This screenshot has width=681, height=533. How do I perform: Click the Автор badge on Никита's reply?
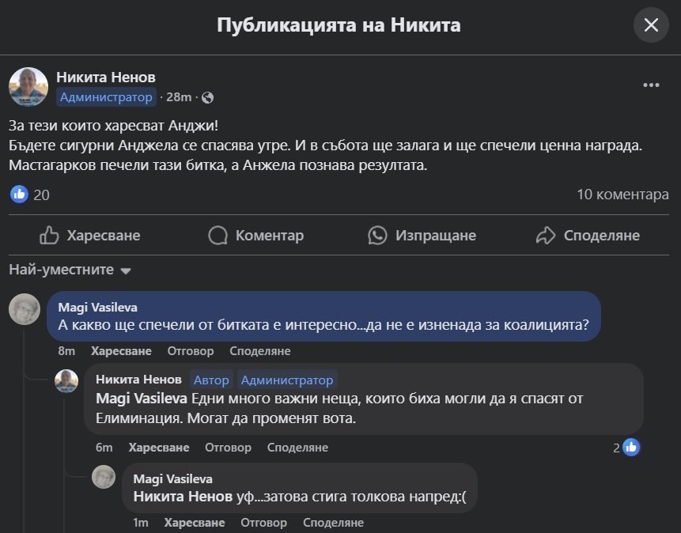211,380
